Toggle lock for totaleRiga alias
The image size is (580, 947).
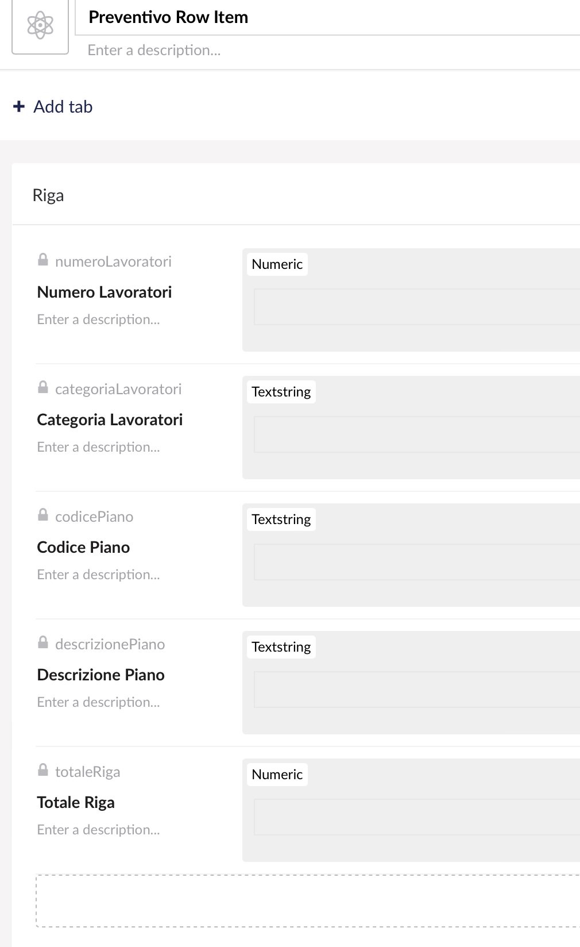click(x=43, y=771)
